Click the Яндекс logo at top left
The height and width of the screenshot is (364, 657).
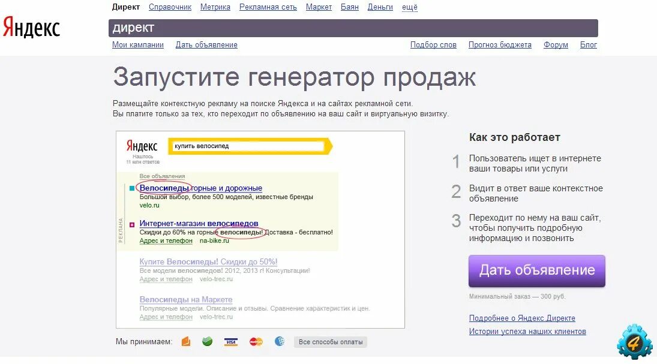point(31,27)
